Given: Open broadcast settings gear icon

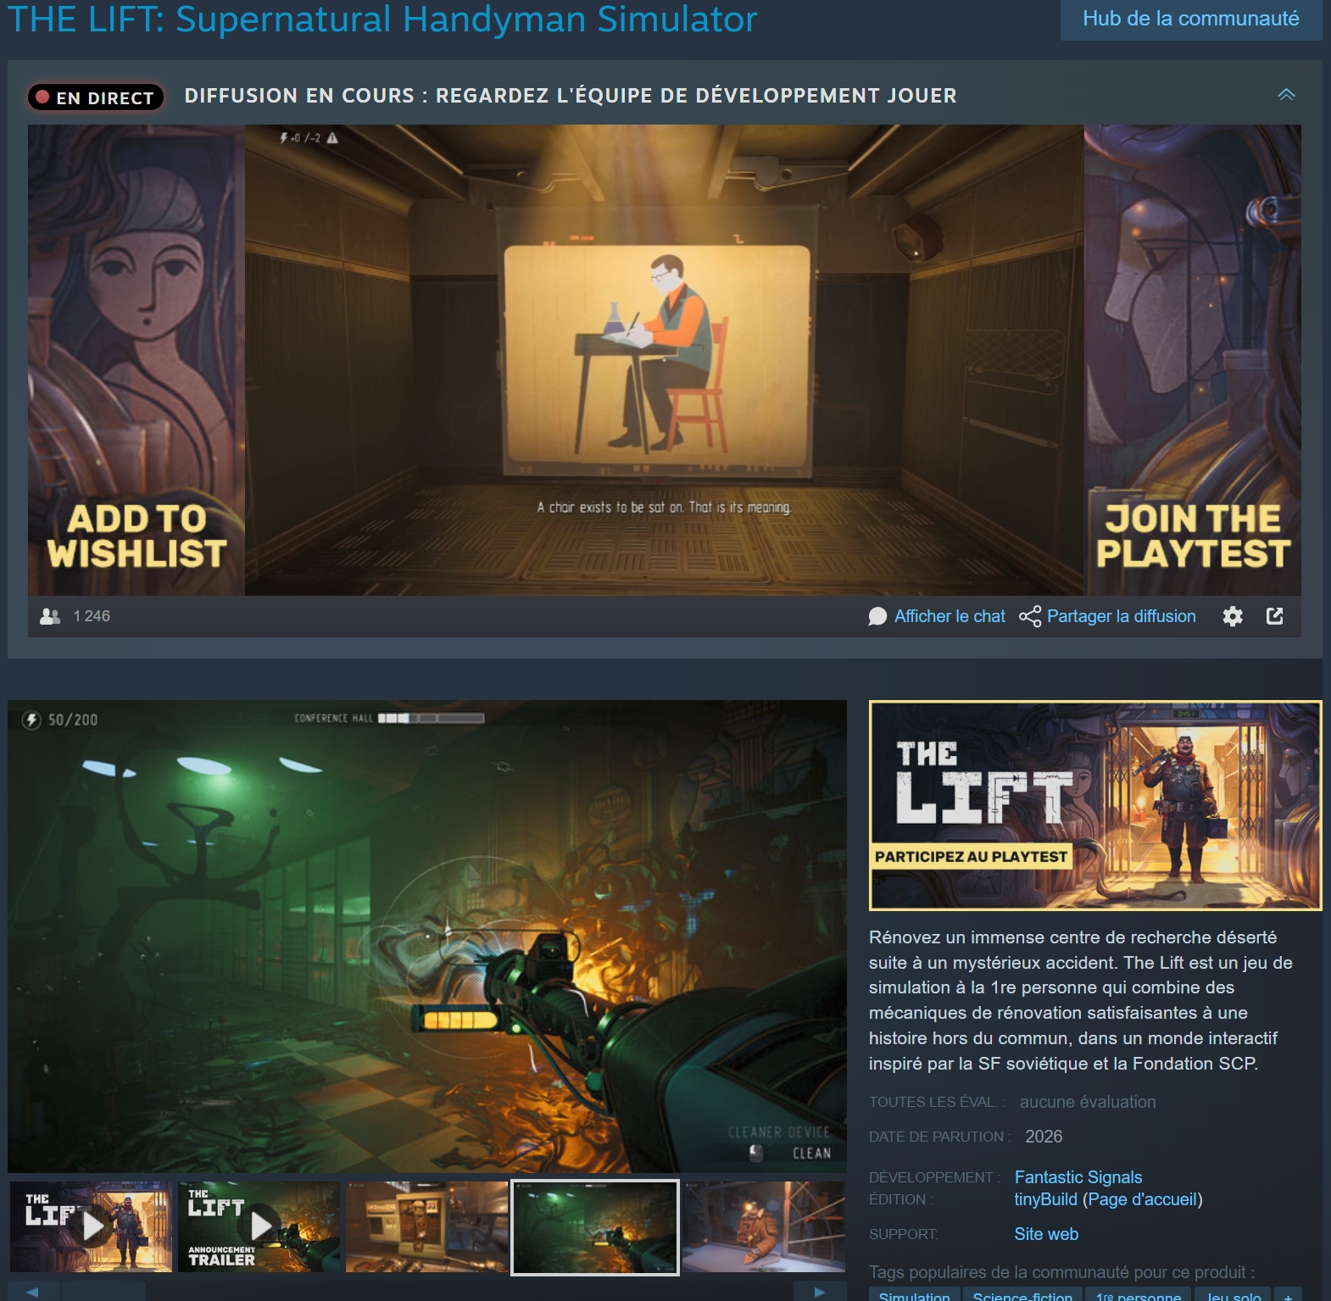Looking at the screenshot, I should [x=1233, y=616].
